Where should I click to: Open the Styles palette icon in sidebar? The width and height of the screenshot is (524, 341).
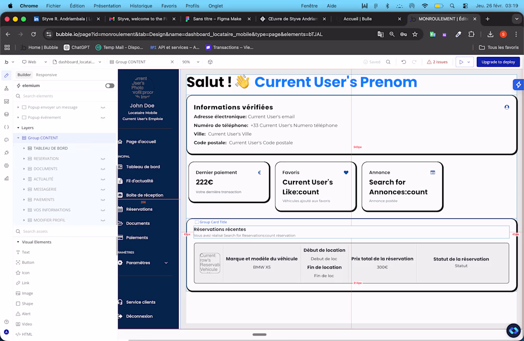(x=6, y=140)
